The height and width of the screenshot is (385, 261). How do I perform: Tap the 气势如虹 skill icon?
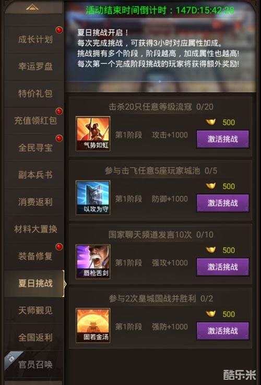tap(93, 134)
